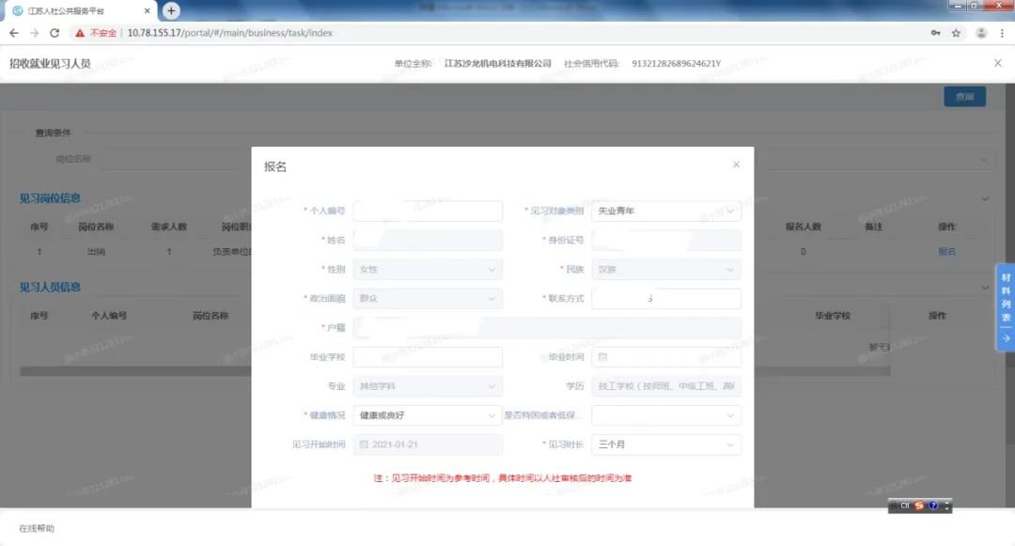Open the 民族 dropdown showing 汉族
This screenshot has height=546, width=1015.
click(666, 269)
